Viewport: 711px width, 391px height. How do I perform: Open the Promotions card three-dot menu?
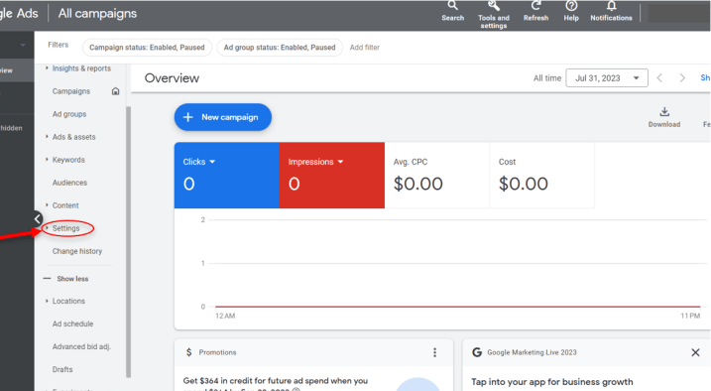(434, 352)
